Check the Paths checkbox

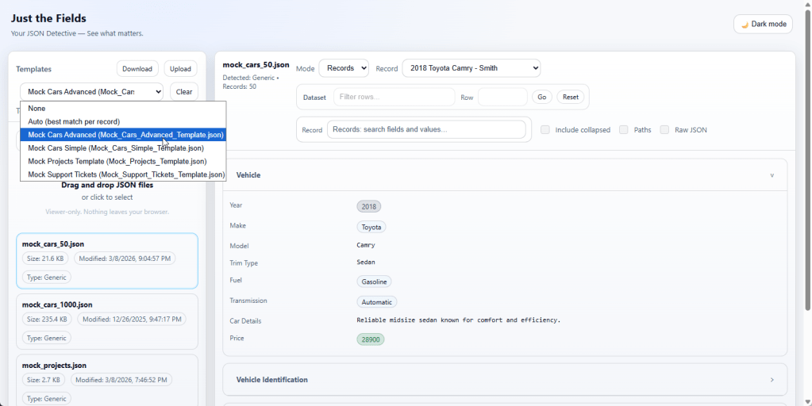[624, 130]
